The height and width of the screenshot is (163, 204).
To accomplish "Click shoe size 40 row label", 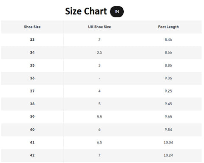I will point(32,129).
